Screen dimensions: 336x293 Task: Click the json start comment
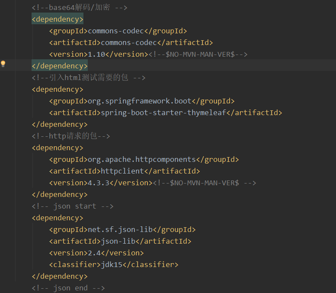pyautogui.click(x=73, y=206)
